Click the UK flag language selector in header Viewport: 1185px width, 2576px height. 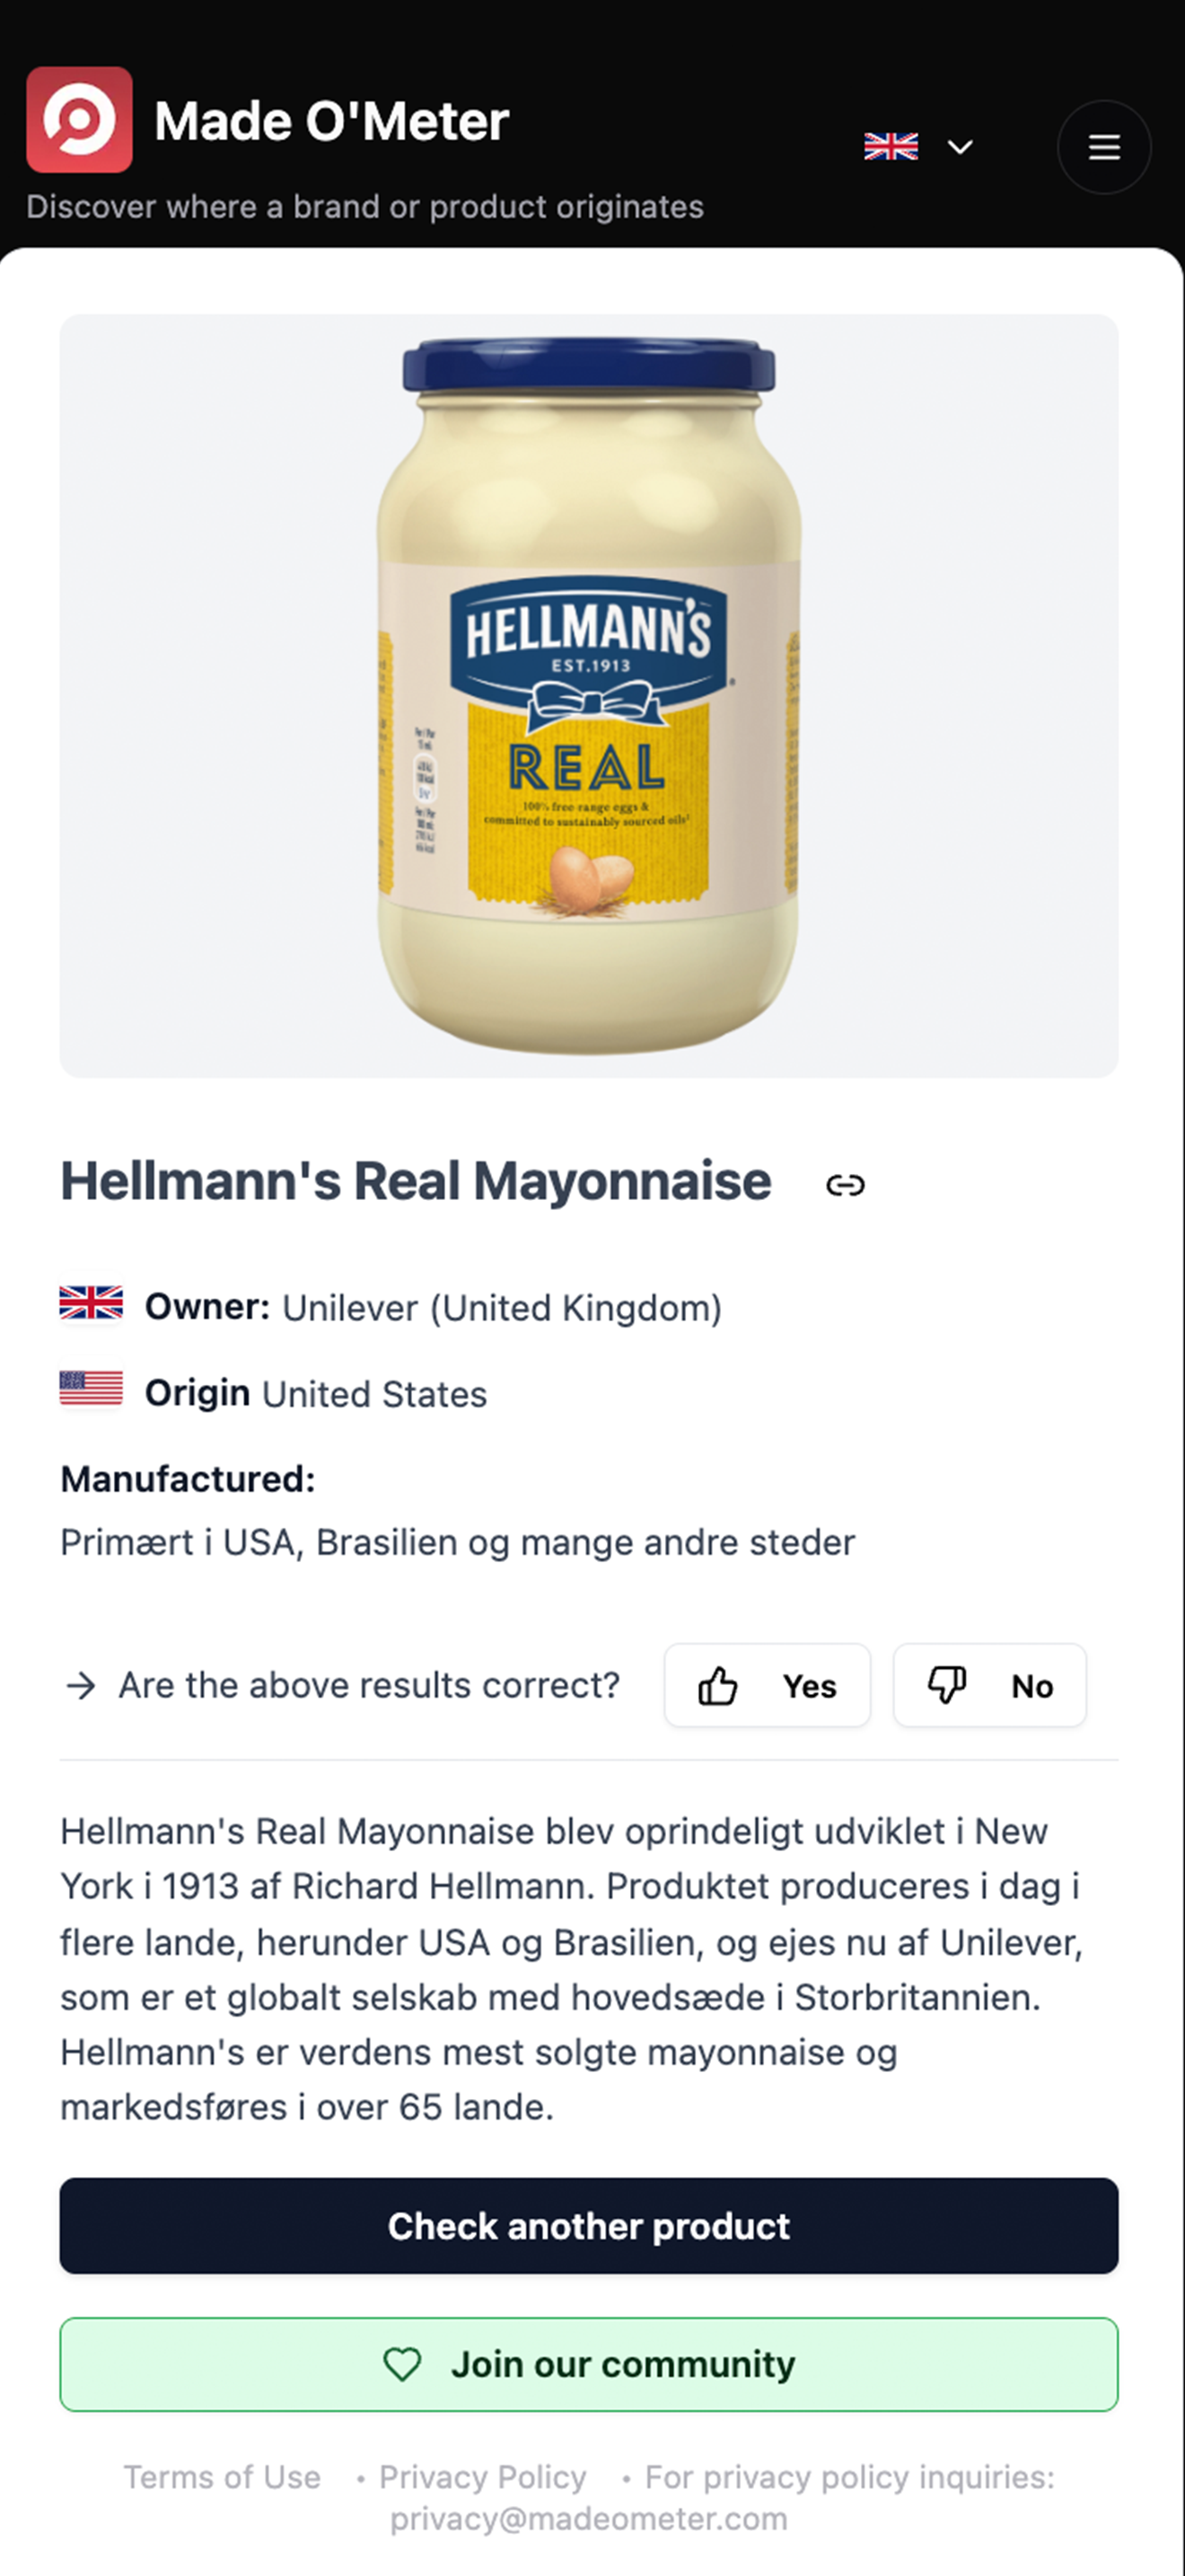click(891, 147)
